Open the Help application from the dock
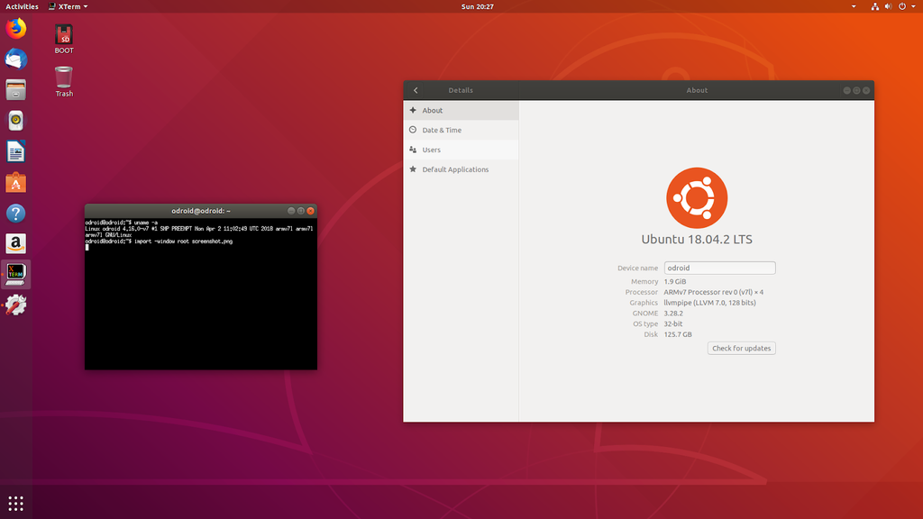The width and height of the screenshot is (923, 519). coord(14,214)
